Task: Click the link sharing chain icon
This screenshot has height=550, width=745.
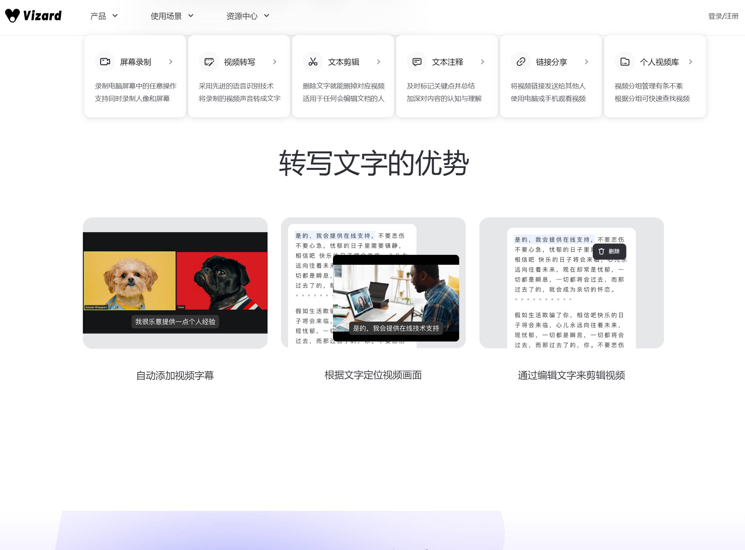Action: [521, 61]
